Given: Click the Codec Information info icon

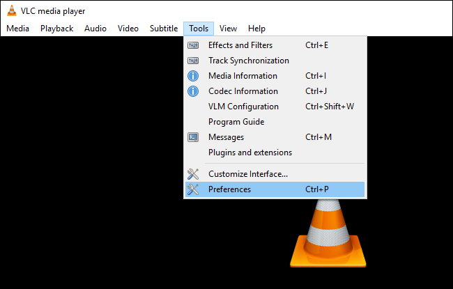Looking at the screenshot, I should [193, 91].
